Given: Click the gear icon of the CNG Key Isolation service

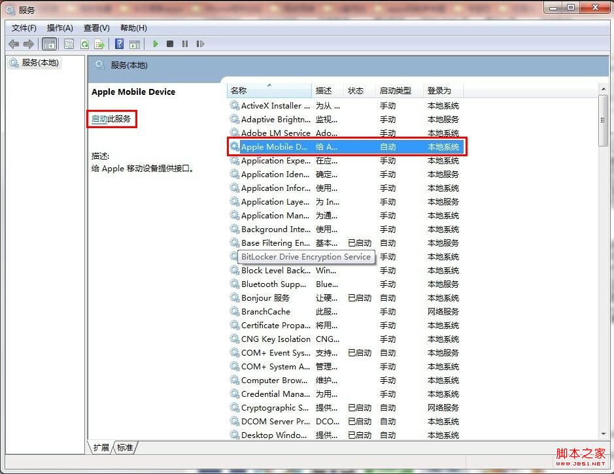Looking at the screenshot, I should (x=235, y=339).
